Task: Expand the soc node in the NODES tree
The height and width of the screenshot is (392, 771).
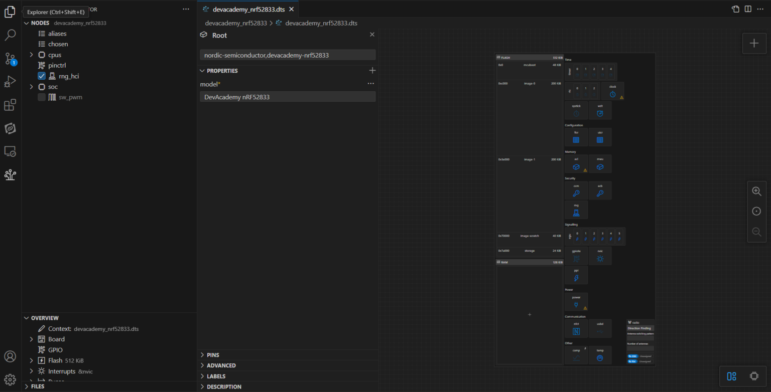Action: pyautogui.click(x=31, y=86)
